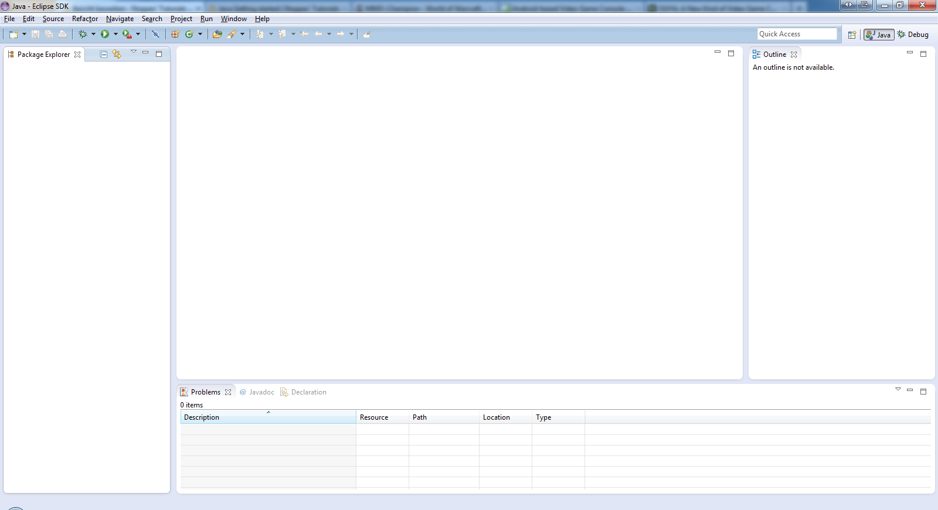
Task: Click the Save All toolbar icon
Action: [49, 34]
